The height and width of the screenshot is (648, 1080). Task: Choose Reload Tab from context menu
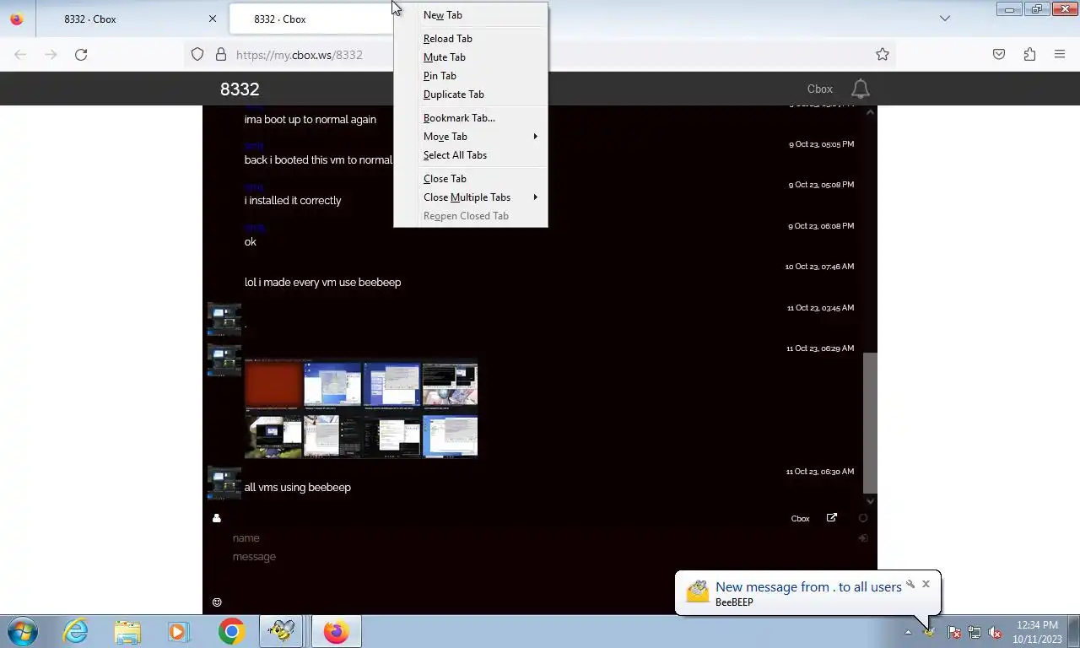pos(471,39)
